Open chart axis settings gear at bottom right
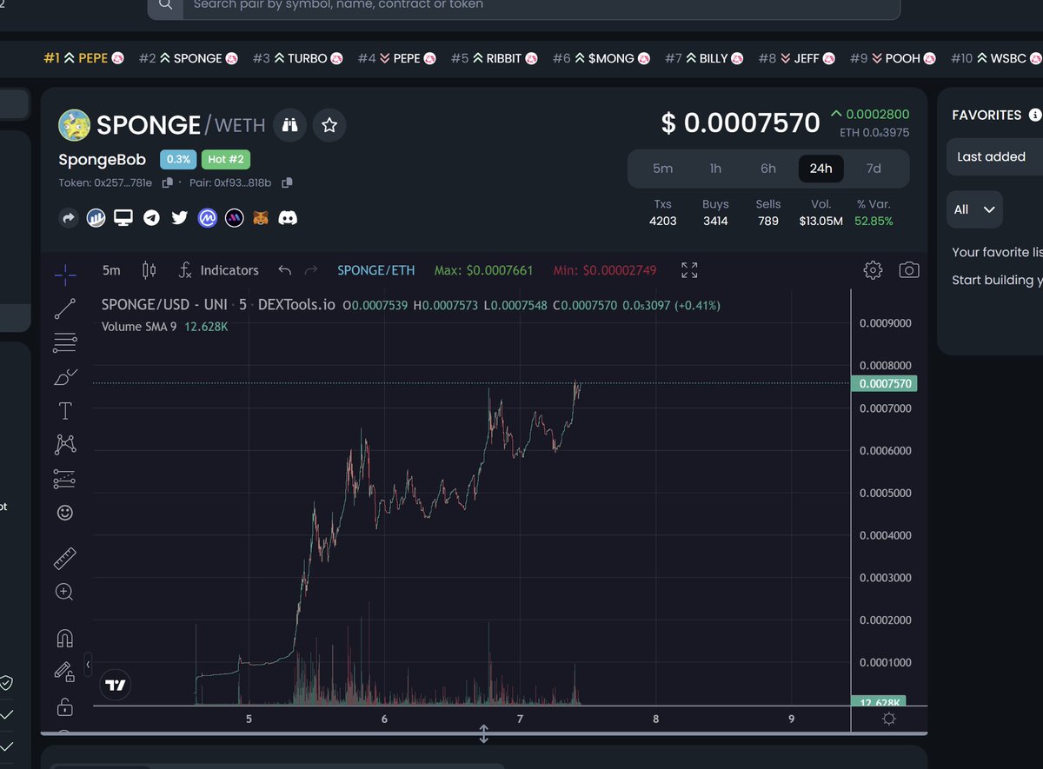The image size is (1043, 769). (888, 719)
